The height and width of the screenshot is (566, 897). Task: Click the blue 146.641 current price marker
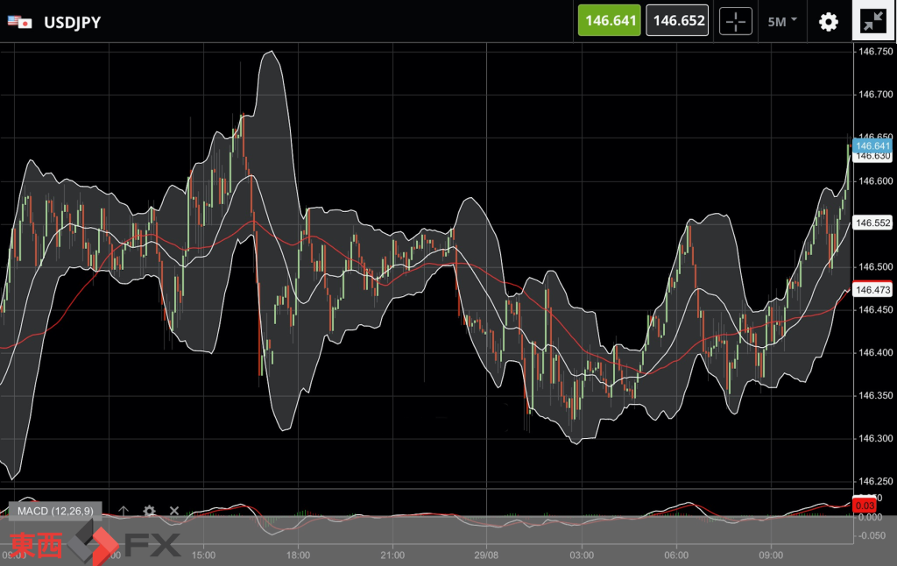pyautogui.click(x=872, y=145)
